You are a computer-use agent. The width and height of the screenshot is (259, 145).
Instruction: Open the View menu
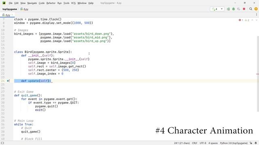tap(23, 3)
